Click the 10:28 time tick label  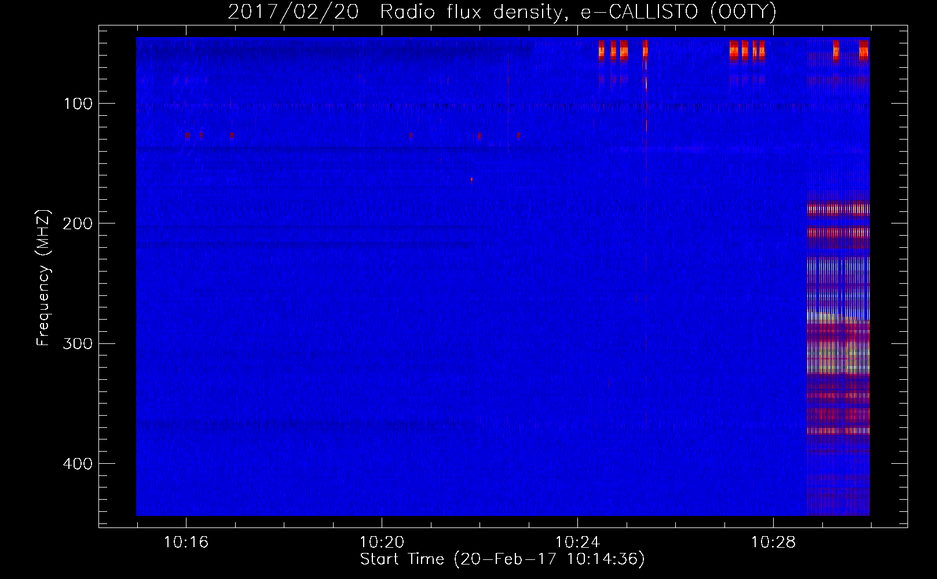click(x=773, y=543)
